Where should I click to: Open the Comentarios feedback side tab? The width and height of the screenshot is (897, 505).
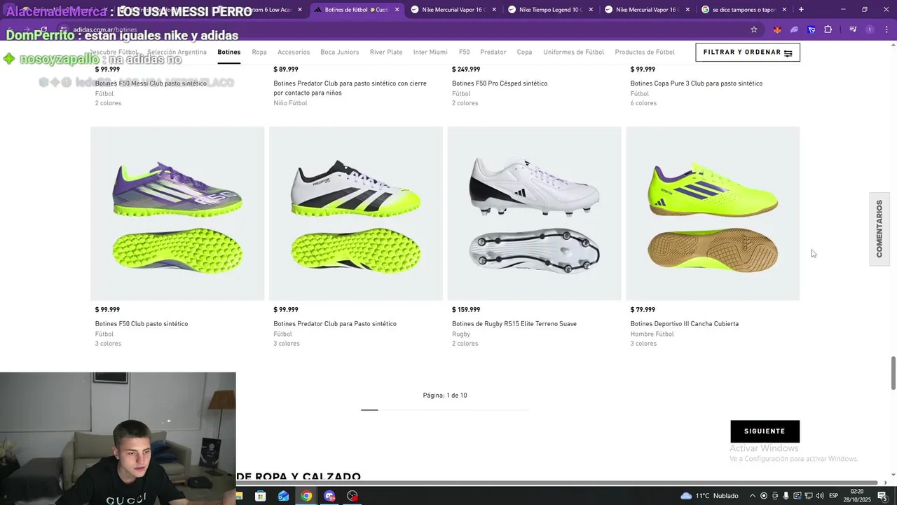[x=879, y=229]
